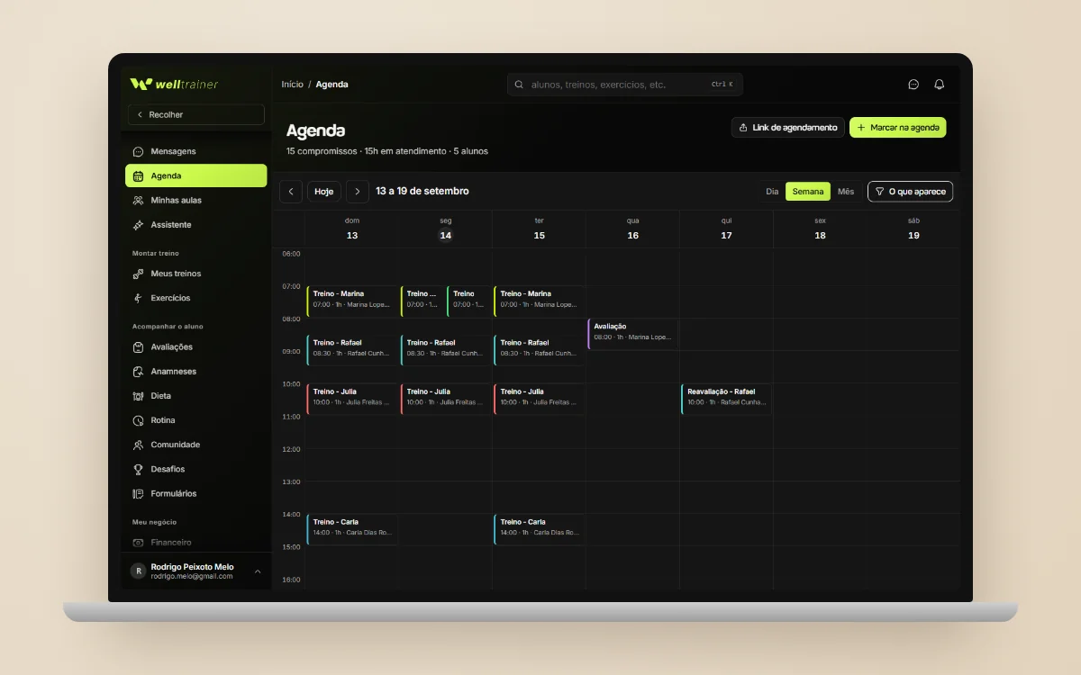The width and height of the screenshot is (1081, 675).
Task: Expand the Rodrigo Peixoto Melo account menu
Action: 195,571
